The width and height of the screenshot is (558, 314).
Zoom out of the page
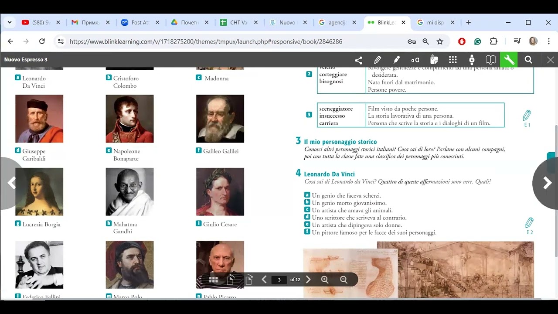pos(344,280)
